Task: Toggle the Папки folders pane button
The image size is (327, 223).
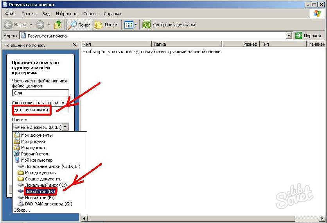Action: click(x=106, y=25)
